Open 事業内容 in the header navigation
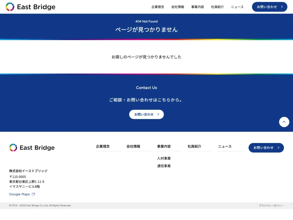Image resolution: width=293 pixels, height=220 pixels. click(197, 7)
